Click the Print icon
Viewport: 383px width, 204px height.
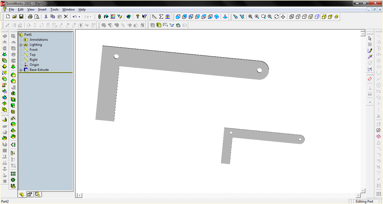pyautogui.click(x=30, y=17)
